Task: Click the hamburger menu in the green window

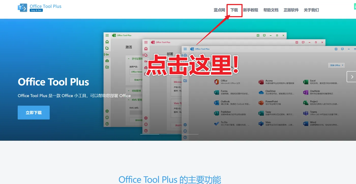Action: coord(107,35)
